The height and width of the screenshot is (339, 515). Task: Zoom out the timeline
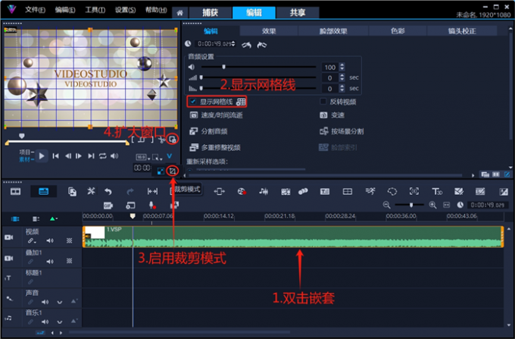pos(386,206)
